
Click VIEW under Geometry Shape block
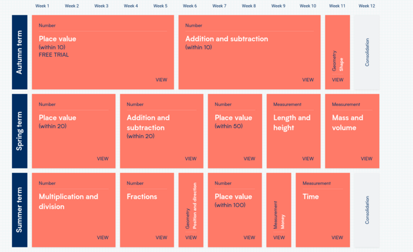click(337, 80)
